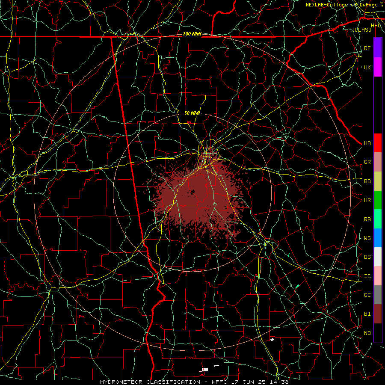Image resolution: width=385 pixels, height=385 pixels.
Task: Click the 'BI' legend label
Action: 367,314
